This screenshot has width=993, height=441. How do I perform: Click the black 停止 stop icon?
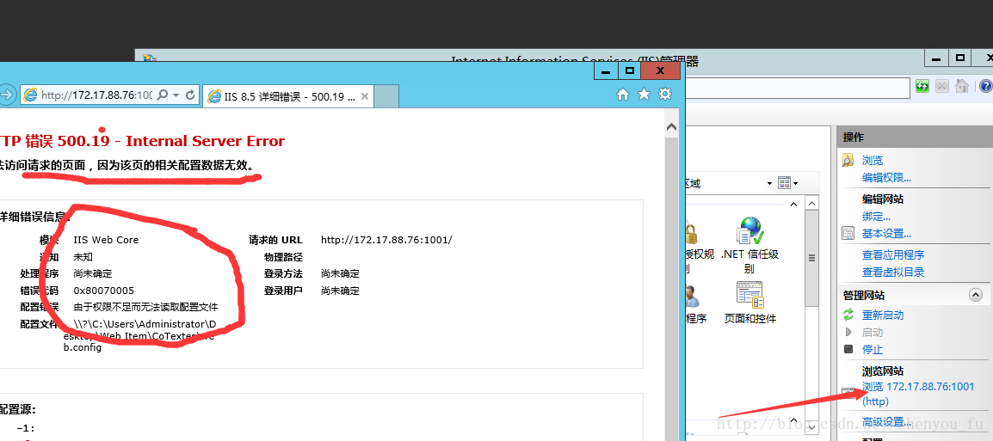[848, 349]
